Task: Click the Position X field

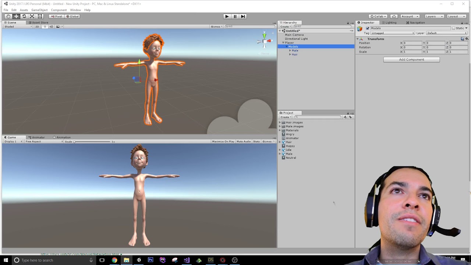Action: [x=412, y=43]
